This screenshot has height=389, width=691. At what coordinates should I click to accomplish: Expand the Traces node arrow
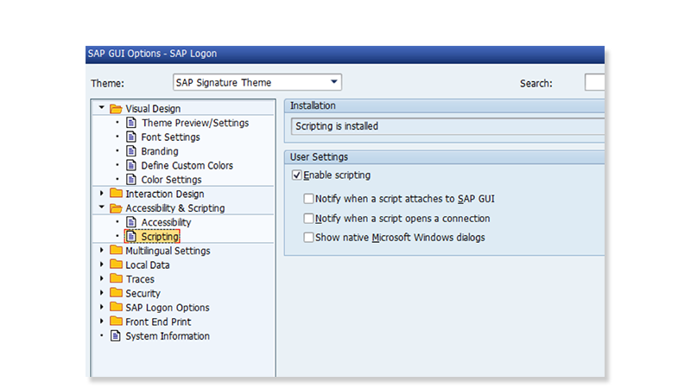pos(102,278)
